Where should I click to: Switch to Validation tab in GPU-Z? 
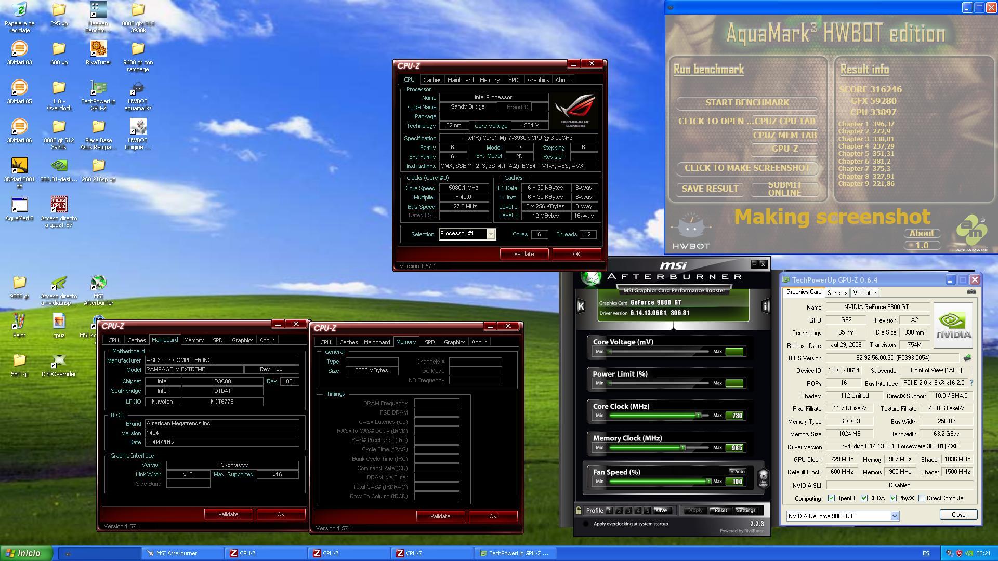pos(865,293)
